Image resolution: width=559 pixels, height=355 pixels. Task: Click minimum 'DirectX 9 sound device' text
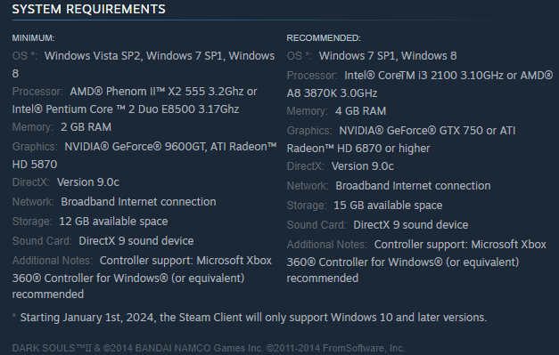tap(136, 241)
